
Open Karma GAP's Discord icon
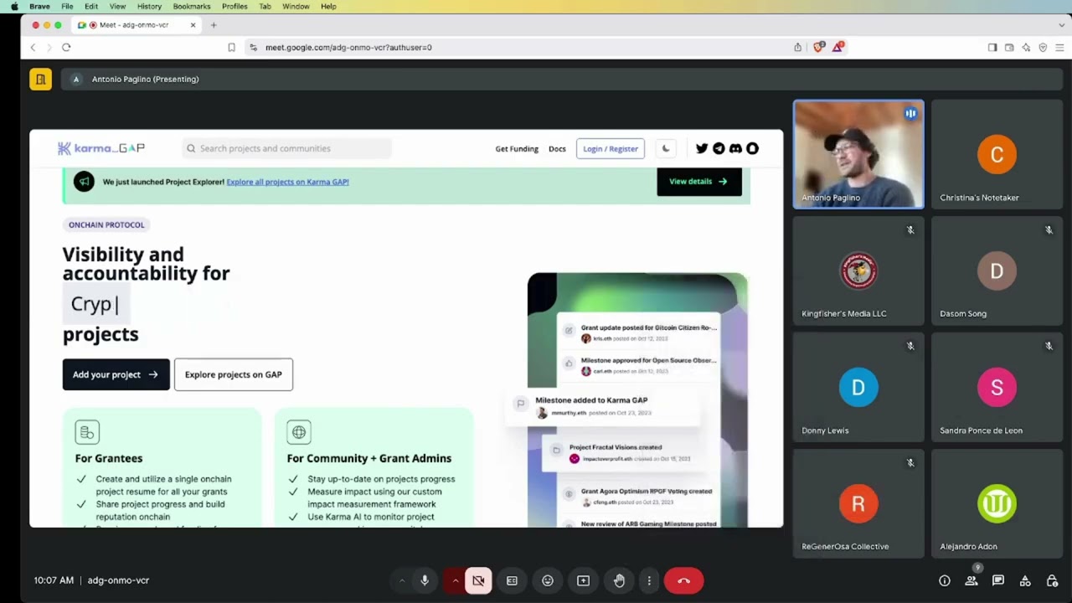[x=735, y=149]
